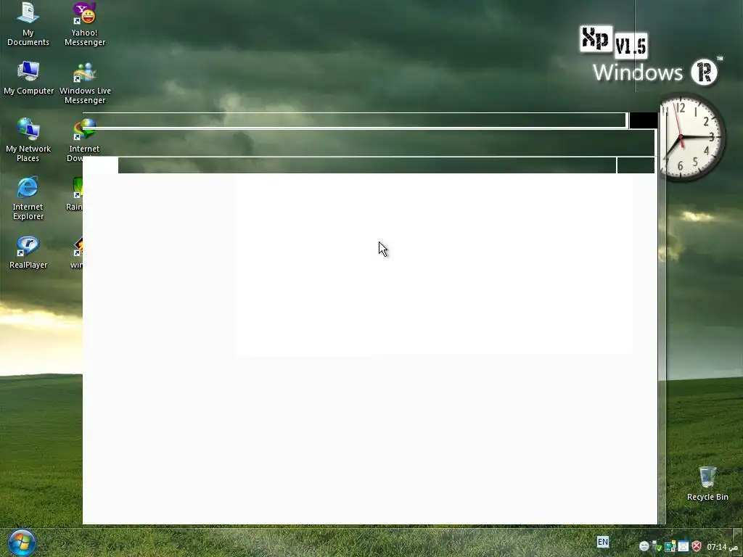Click the hourglass window tray icon
Viewport: 743px width, 557px height.
click(683, 547)
